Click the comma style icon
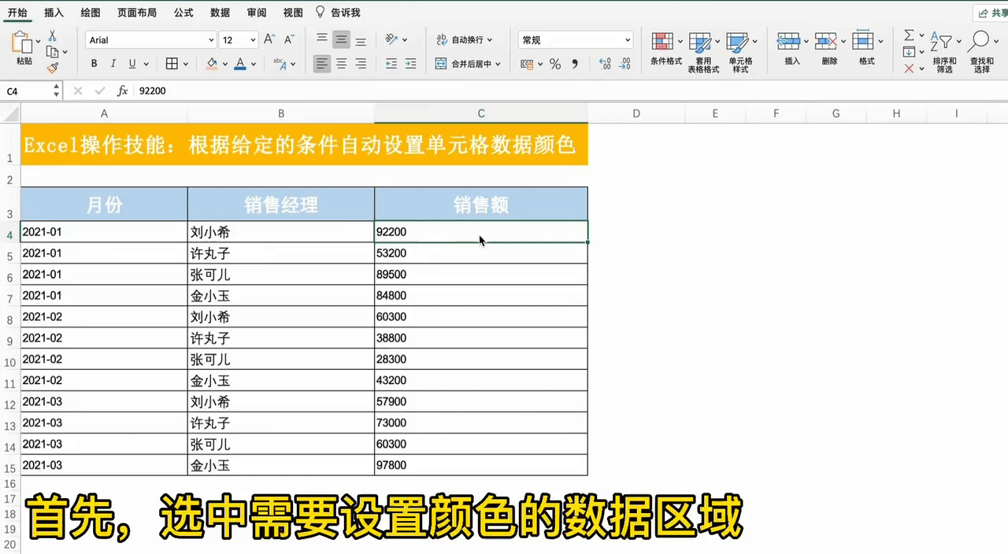Viewport: 1008px width, 554px height. point(575,64)
